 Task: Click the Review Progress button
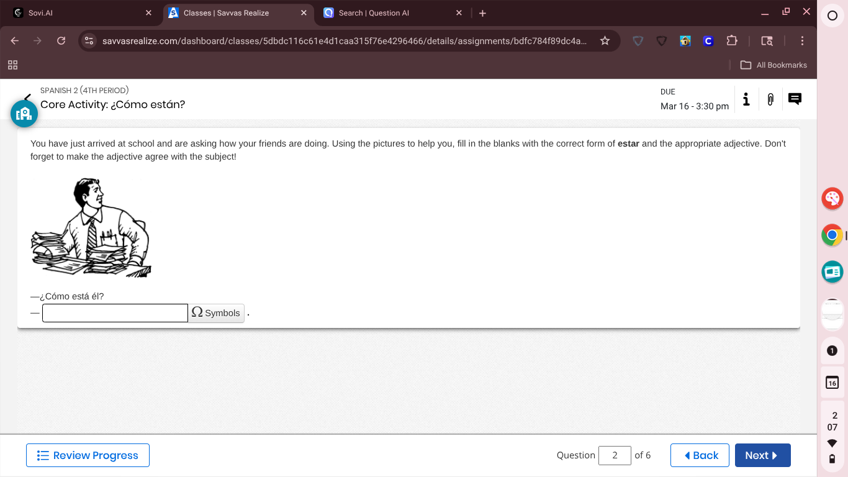click(x=88, y=455)
